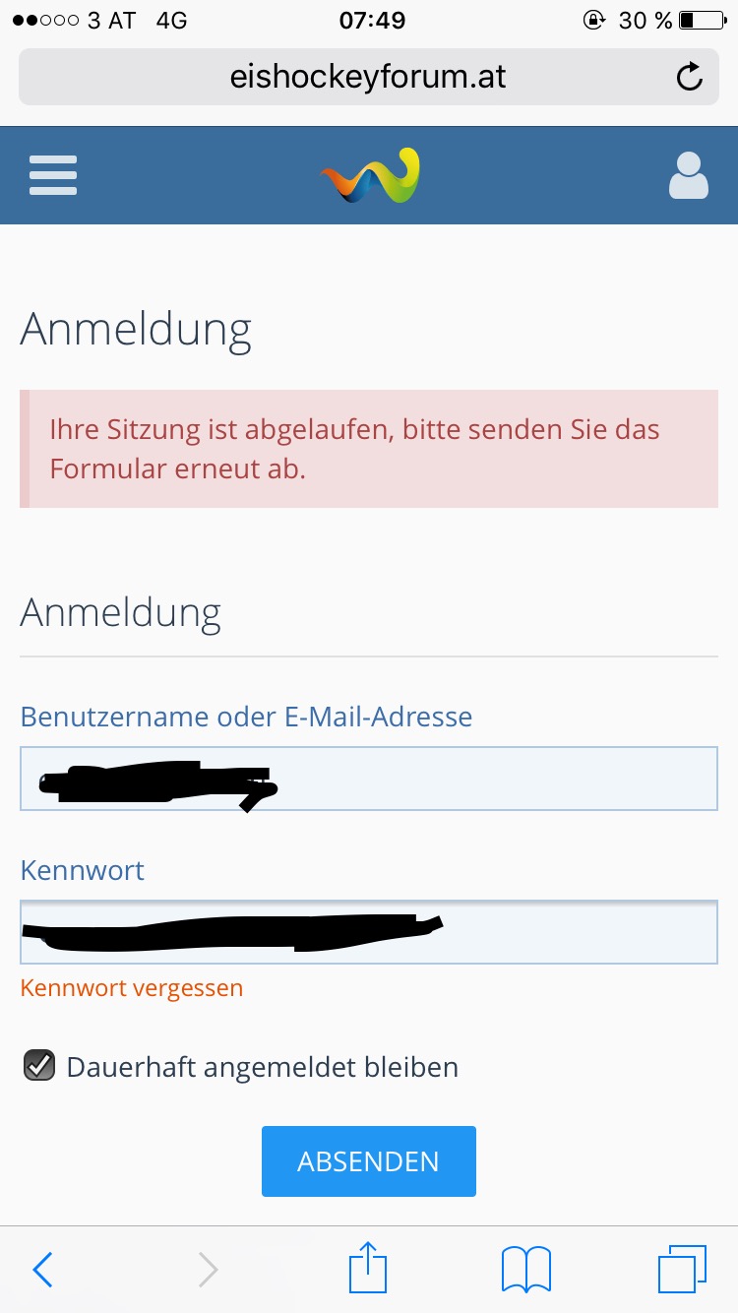Focus the Benutzername or E-Mail field
Image resolution: width=738 pixels, height=1313 pixels.
pos(368,779)
